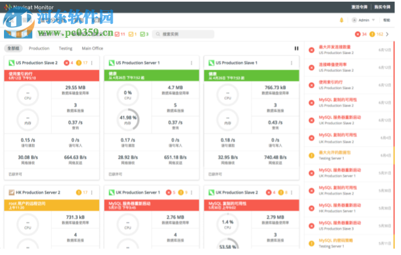Click UK Production Server 1 red error badge 5
Image resolution: width=401 pixels, height=255 pixels.
click(x=171, y=193)
